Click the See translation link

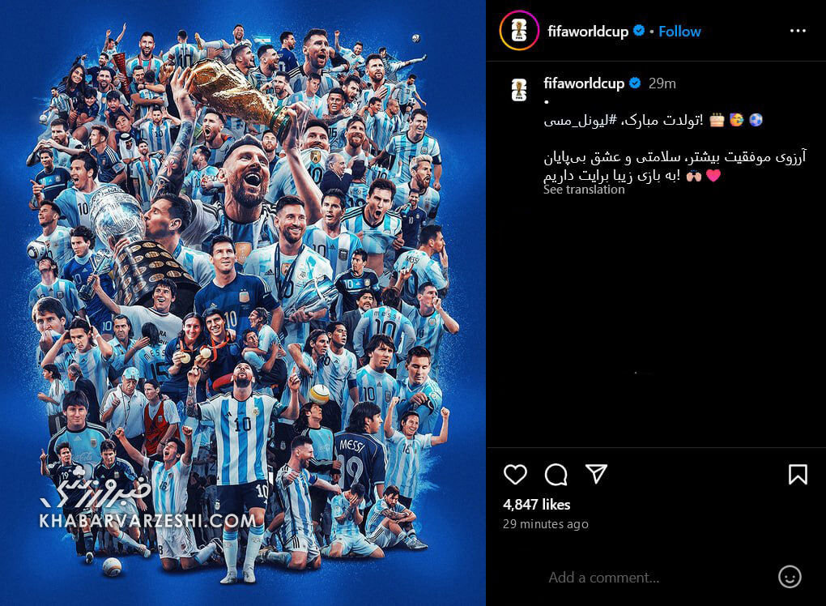click(584, 190)
